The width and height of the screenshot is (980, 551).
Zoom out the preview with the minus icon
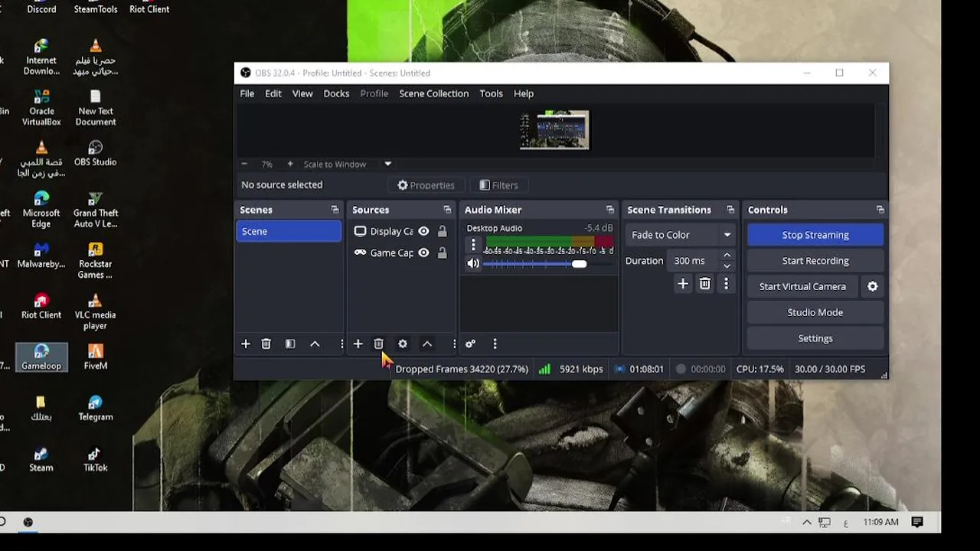[x=244, y=164]
